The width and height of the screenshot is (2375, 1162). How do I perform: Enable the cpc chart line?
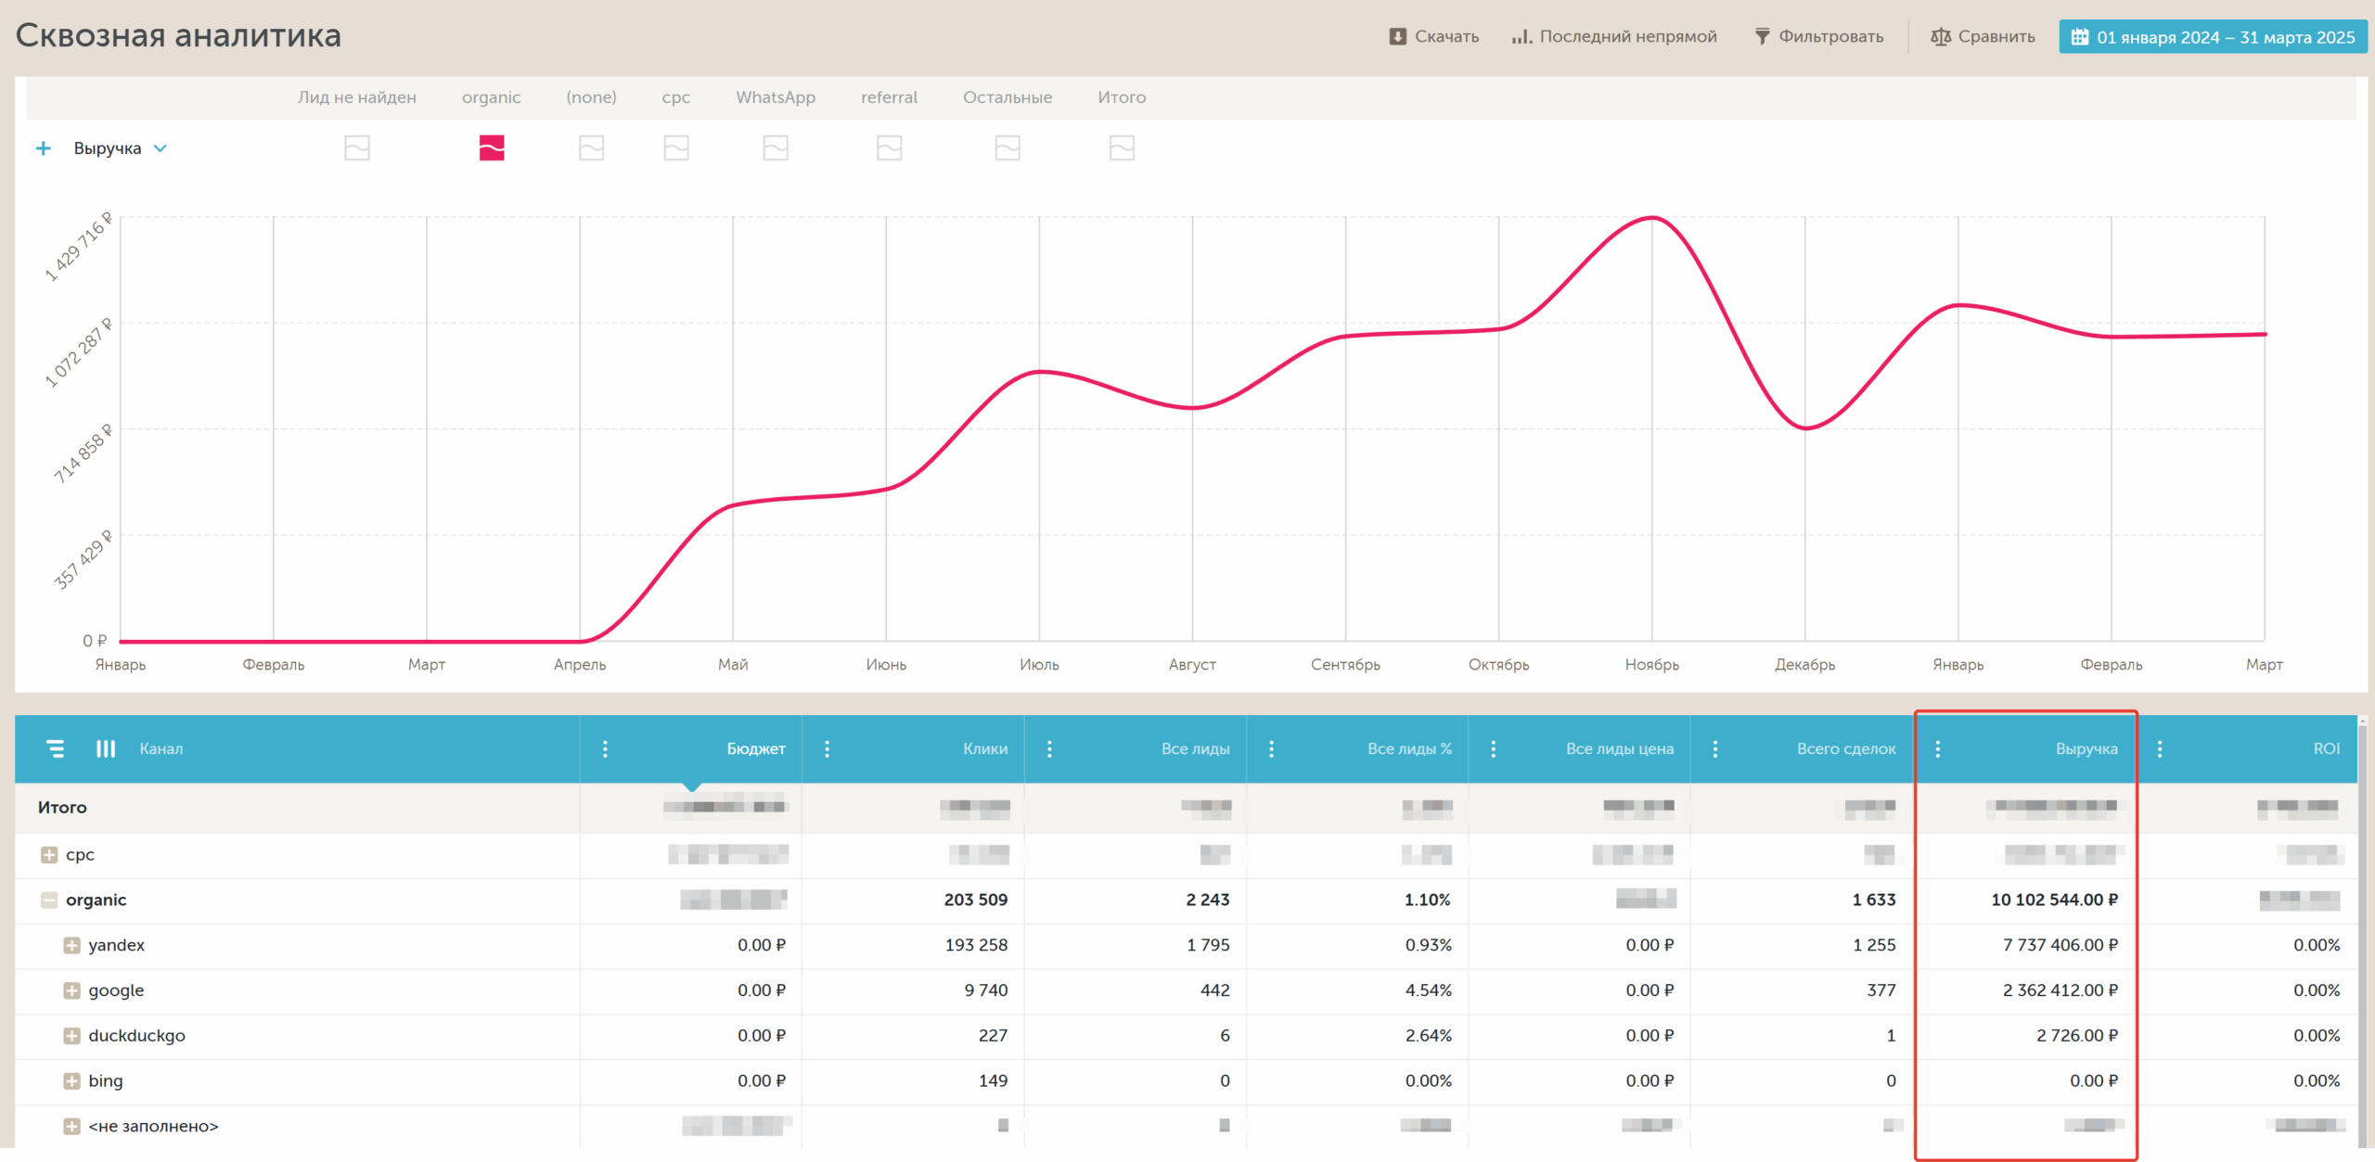pyautogui.click(x=676, y=148)
